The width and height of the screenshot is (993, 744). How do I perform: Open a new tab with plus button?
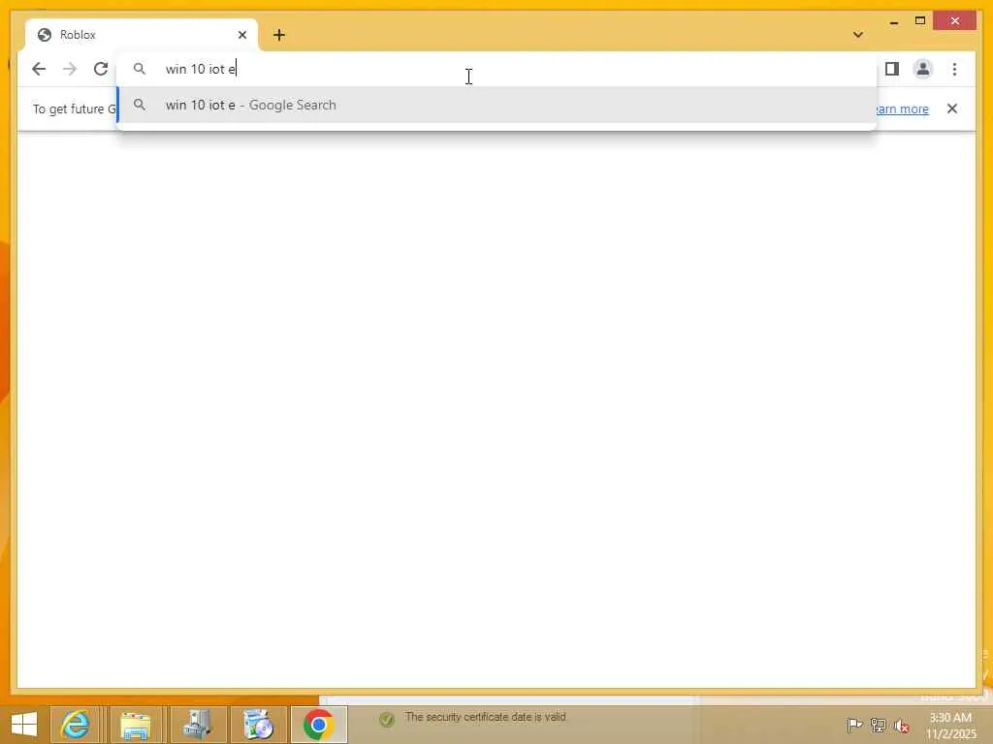[279, 35]
